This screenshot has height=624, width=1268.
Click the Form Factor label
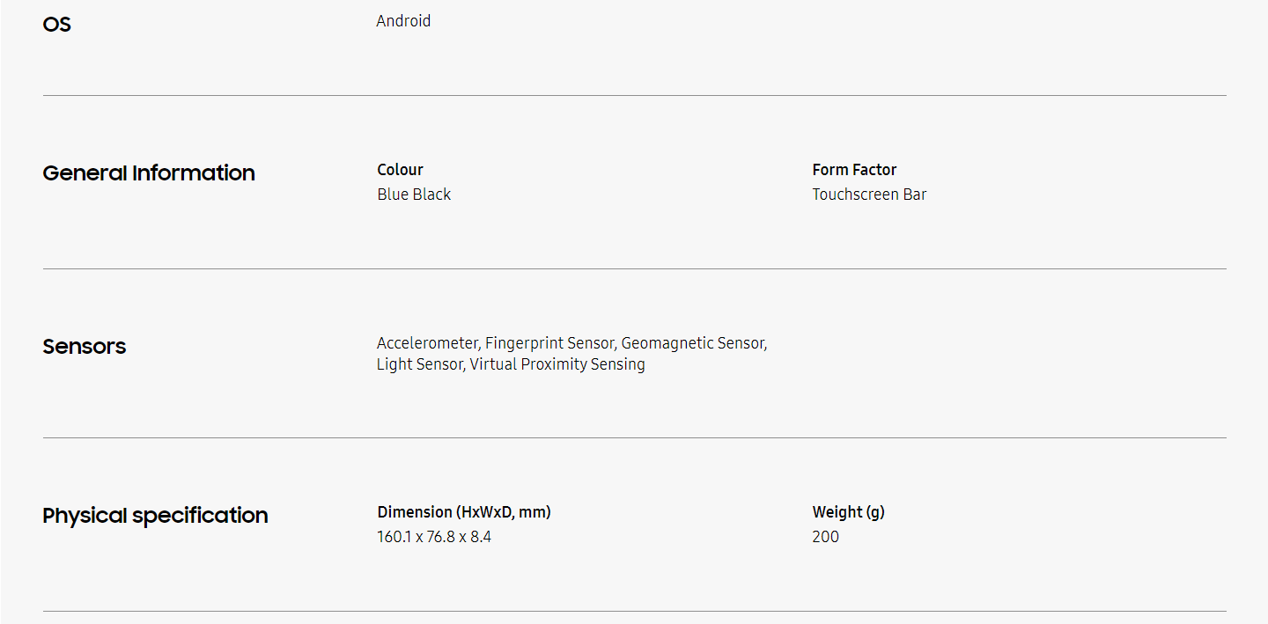point(854,170)
